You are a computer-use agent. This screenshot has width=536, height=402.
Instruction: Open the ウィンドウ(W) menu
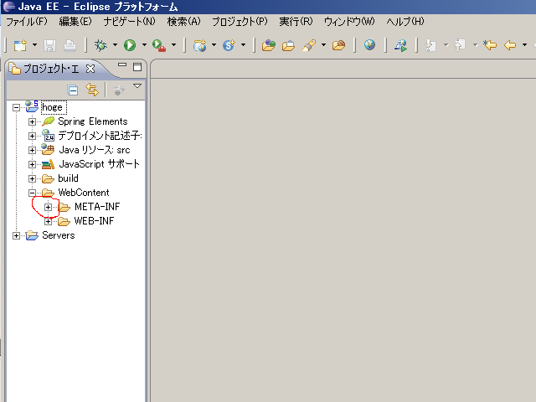349,22
